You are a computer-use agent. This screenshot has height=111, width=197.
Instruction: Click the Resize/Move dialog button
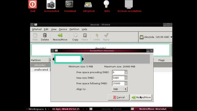pos(141,97)
